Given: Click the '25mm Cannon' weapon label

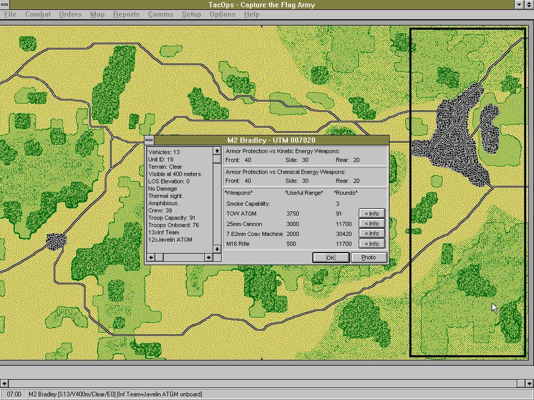Looking at the screenshot, I should click(x=244, y=224).
